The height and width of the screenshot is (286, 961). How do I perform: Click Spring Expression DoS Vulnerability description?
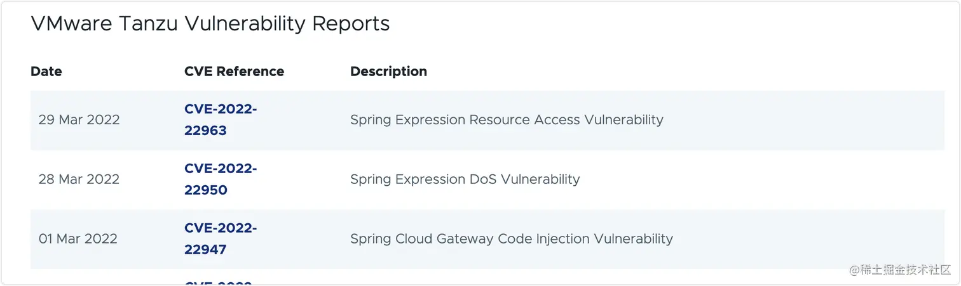click(465, 179)
